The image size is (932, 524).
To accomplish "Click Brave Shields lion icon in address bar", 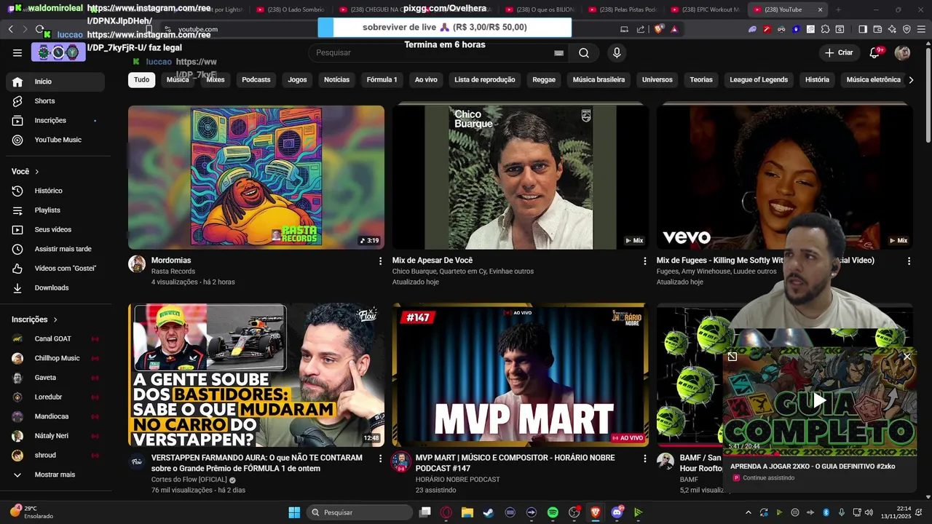I will 659,29.
